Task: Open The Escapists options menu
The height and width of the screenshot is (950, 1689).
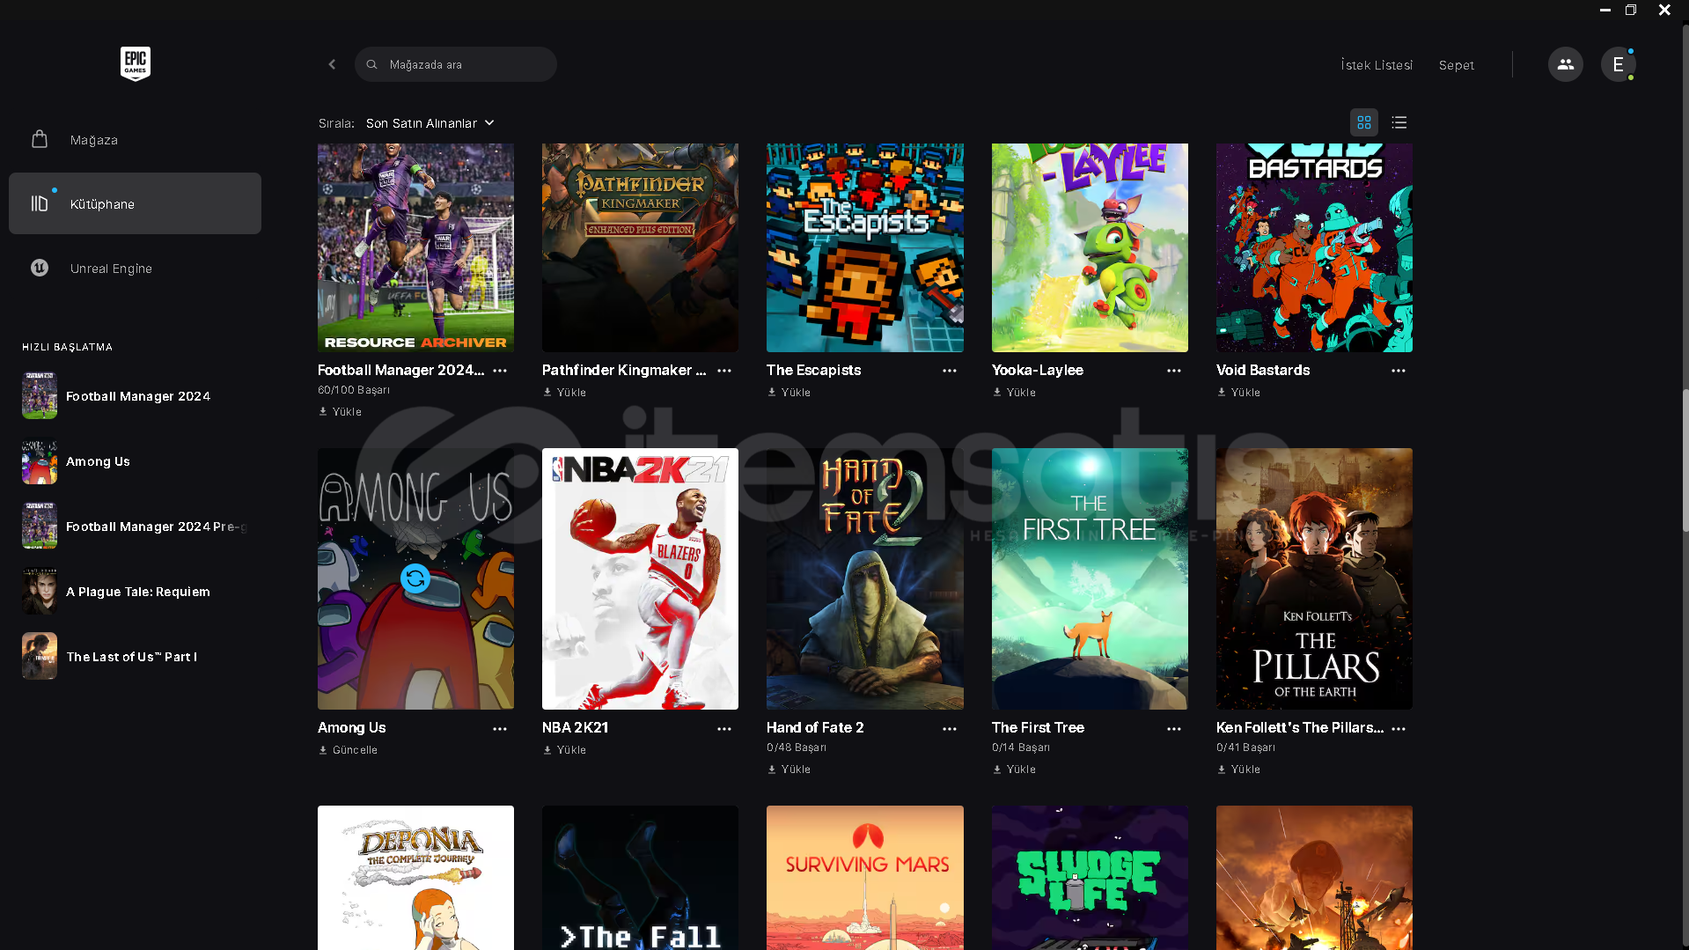Action: pos(950,371)
